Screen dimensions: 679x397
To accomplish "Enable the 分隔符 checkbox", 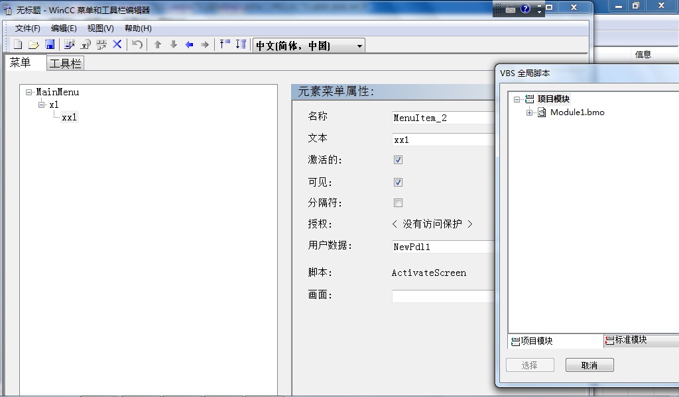I will tap(398, 202).
